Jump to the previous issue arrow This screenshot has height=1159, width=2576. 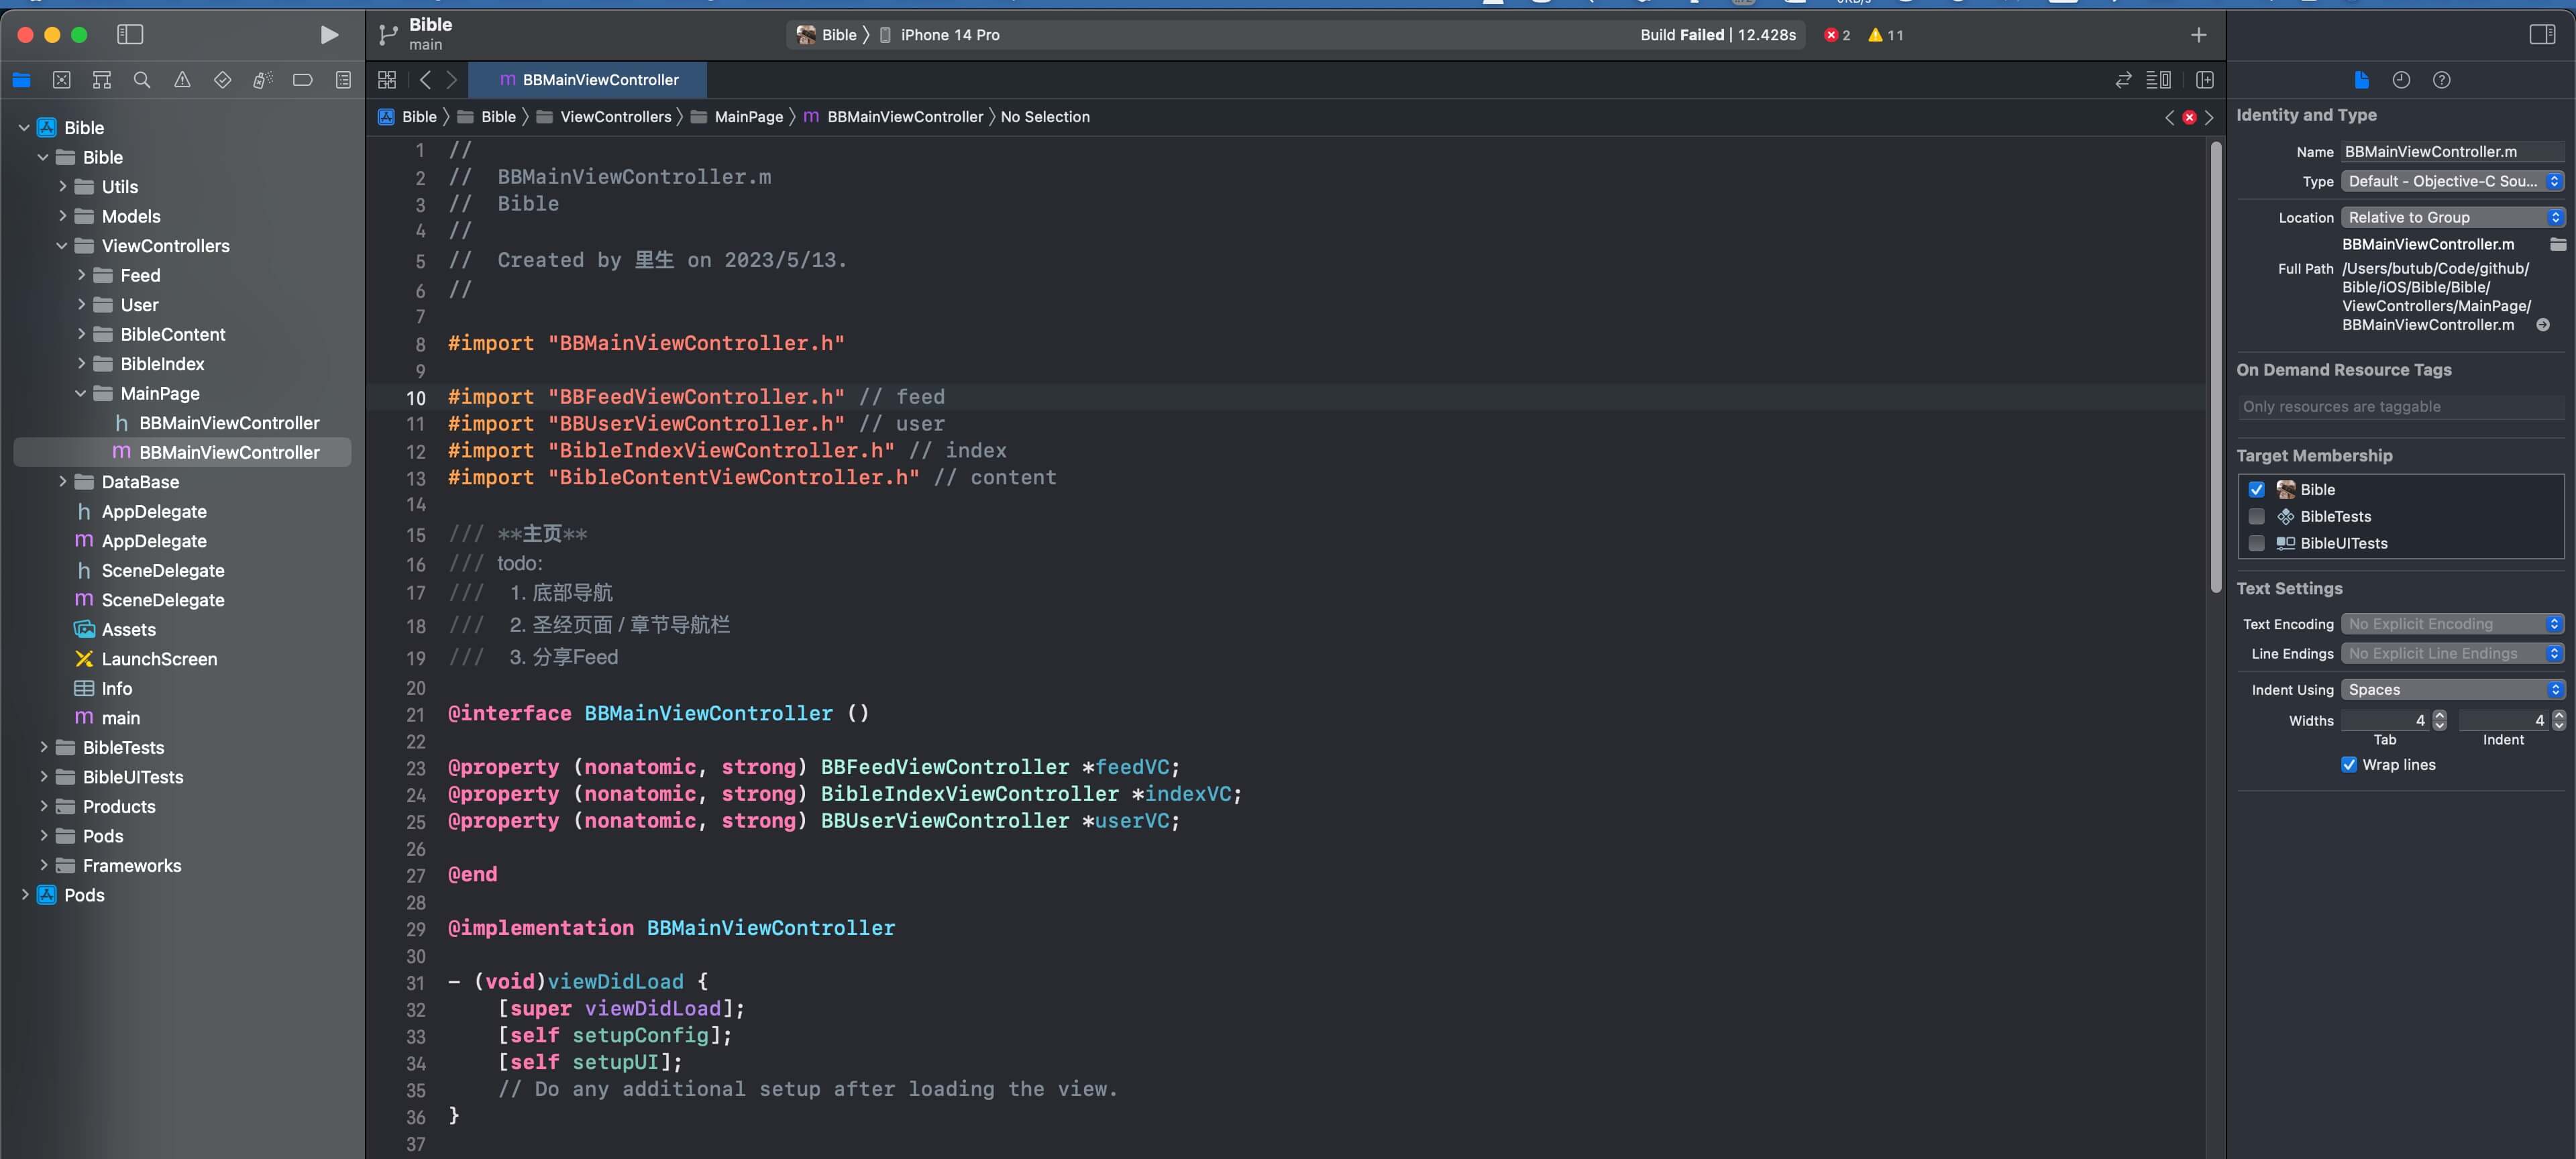2169,117
